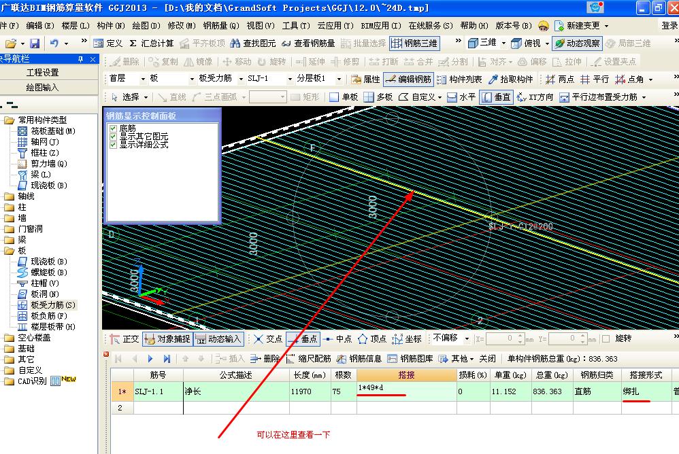Open the SLJ-1 component dropdown
The height and width of the screenshot is (454, 679).
pos(290,79)
